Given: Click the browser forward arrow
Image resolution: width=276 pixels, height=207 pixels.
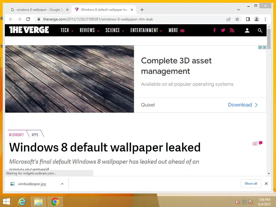Looking at the screenshot, I should [19, 19].
